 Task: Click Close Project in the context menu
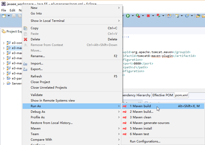point(40,82)
